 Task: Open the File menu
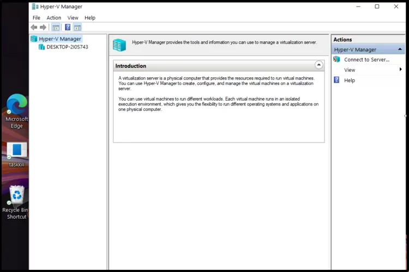pyautogui.click(x=37, y=18)
